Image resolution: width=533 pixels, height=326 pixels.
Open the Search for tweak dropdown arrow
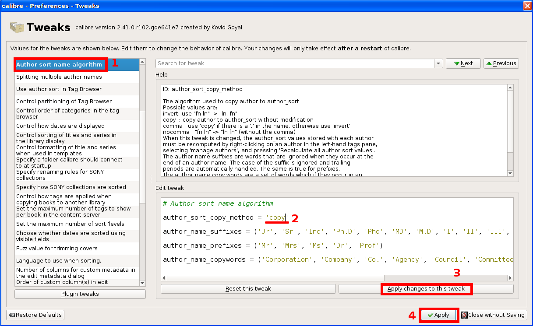tap(439, 63)
